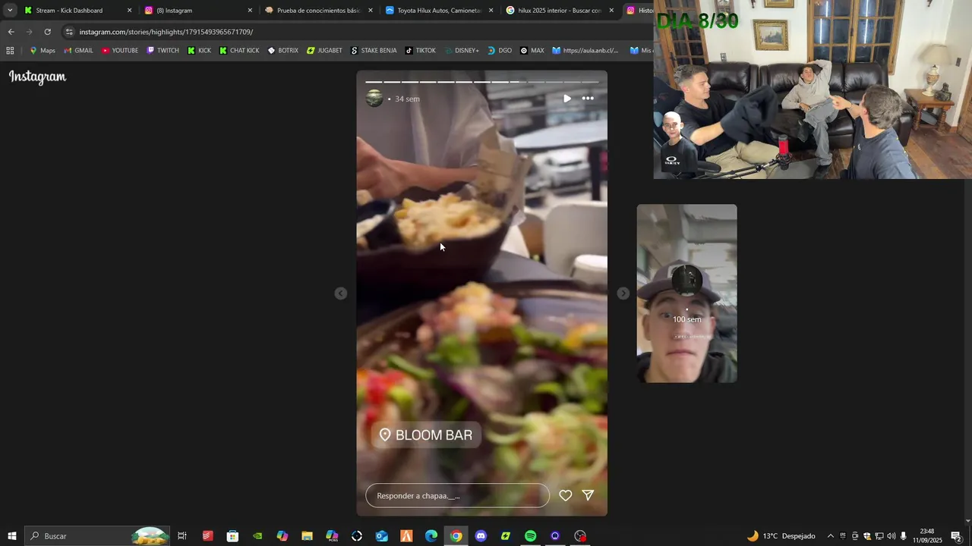This screenshot has width=972, height=546.
Task: Go to the previous story with left arrow
Action: point(341,293)
